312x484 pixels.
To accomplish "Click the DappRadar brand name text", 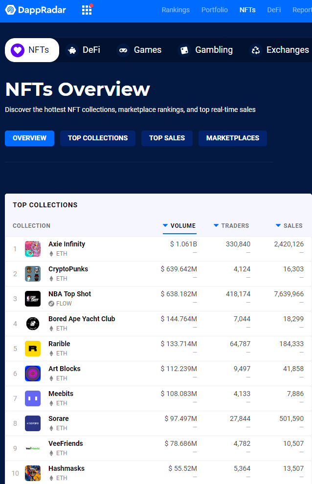I will [42, 10].
